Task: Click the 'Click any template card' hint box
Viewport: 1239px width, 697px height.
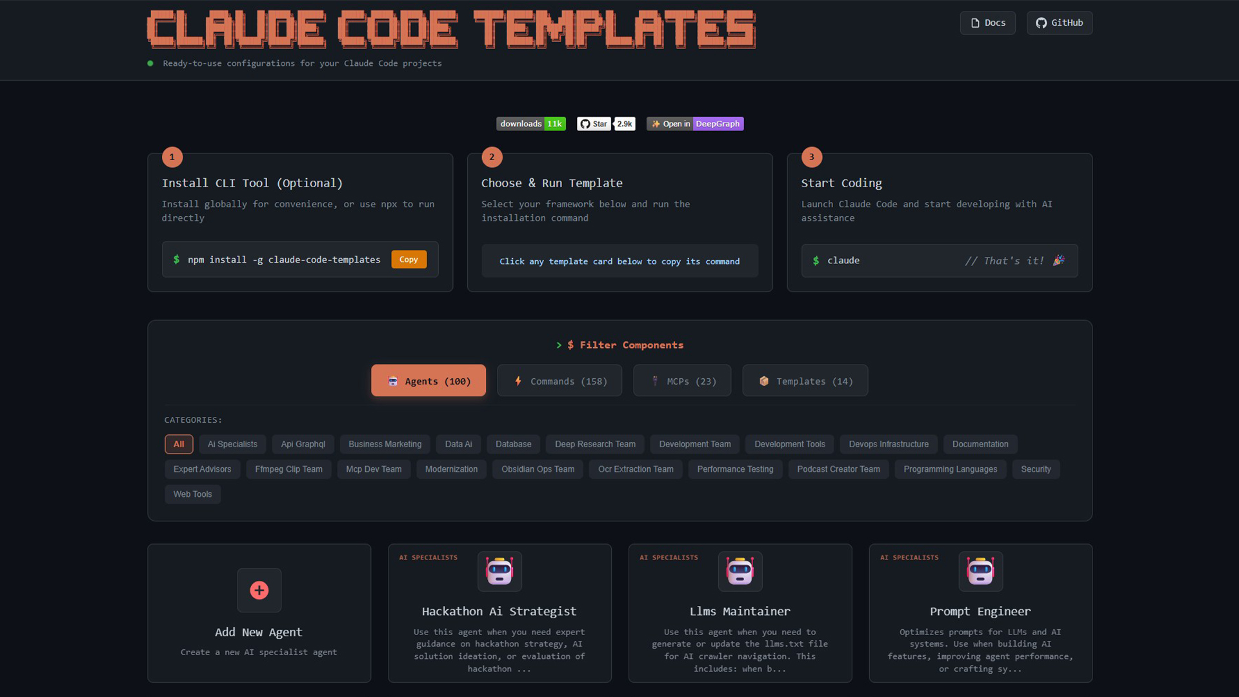Action: click(619, 261)
